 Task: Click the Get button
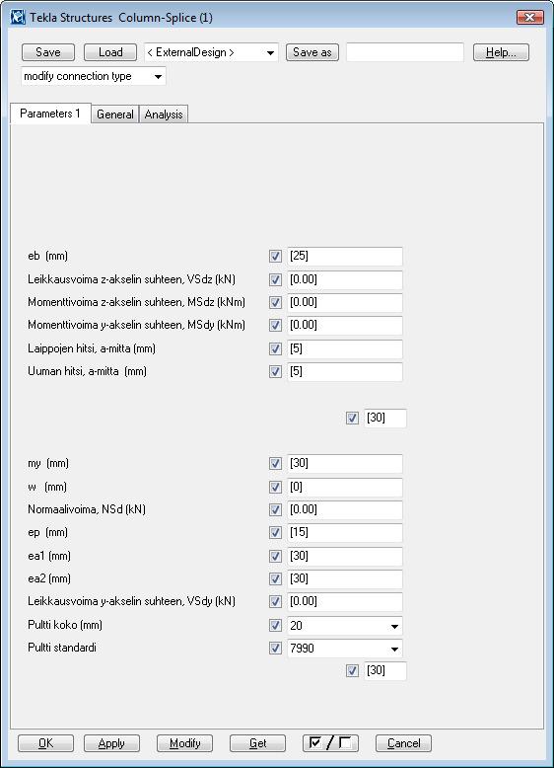click(x=257, y=743)
